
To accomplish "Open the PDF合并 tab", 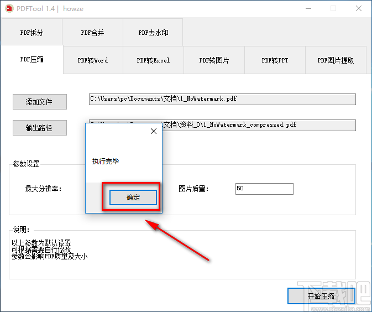I will [92, 32].
